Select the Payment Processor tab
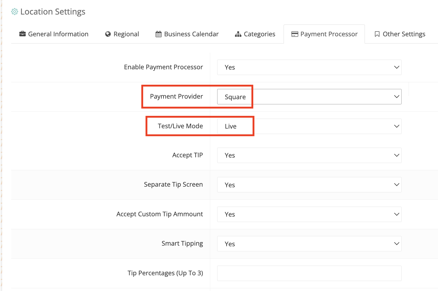Viewport: 438px width, 291px height. coord(324,34)
